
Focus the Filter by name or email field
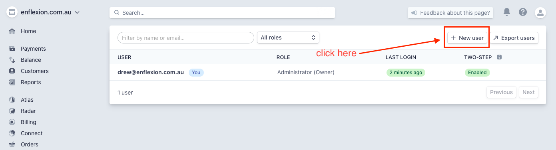tap(186, 38)
